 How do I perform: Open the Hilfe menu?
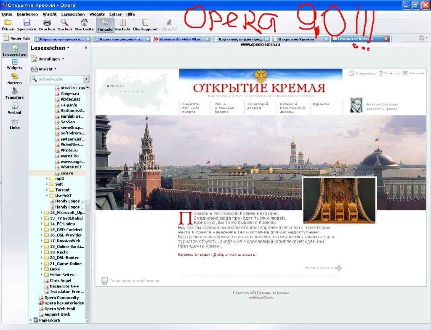tap(130, 14)
